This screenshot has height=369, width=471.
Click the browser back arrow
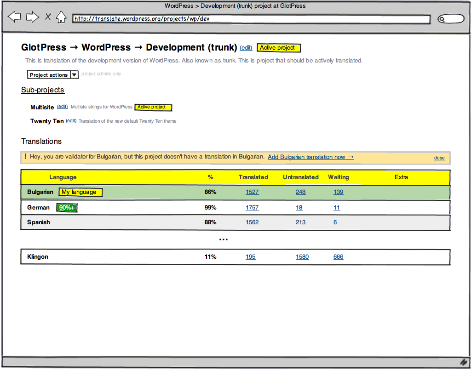click(x=15, y=17)
